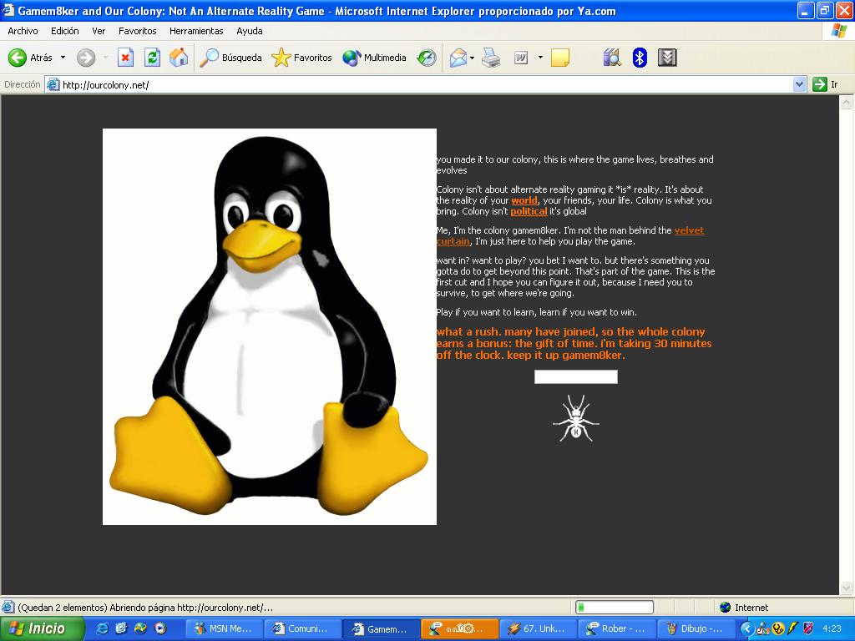This screenshot has height=641, width=855.
Task: Expand the Atrás back history dropdown
Action: click(63, 58)
